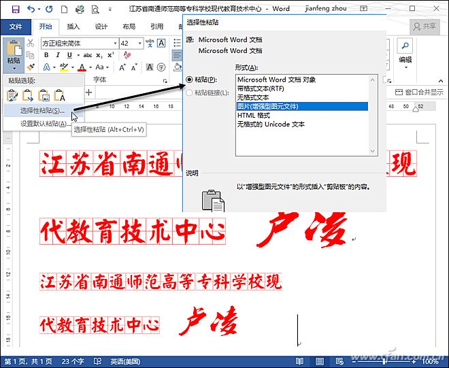
Task: Open print preview icon in quick access
Action: [95, 10]
